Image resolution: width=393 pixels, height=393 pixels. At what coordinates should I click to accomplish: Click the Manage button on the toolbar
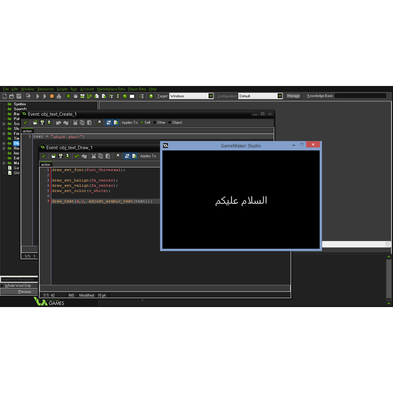click(293, 96)
